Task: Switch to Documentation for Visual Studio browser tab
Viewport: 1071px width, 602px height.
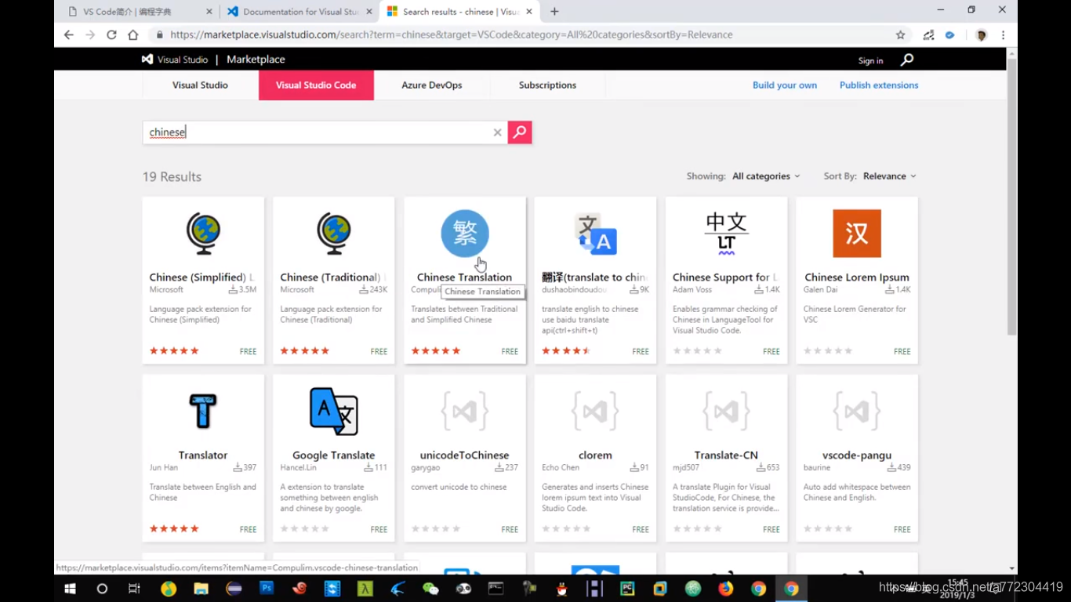Action: pos(298,12)
